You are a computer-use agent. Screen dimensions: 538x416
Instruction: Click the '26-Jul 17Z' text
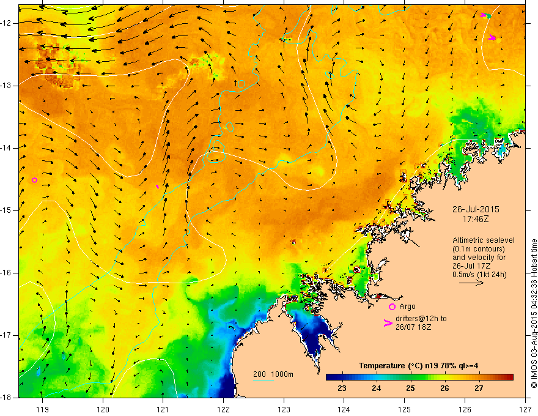(471, 266)
